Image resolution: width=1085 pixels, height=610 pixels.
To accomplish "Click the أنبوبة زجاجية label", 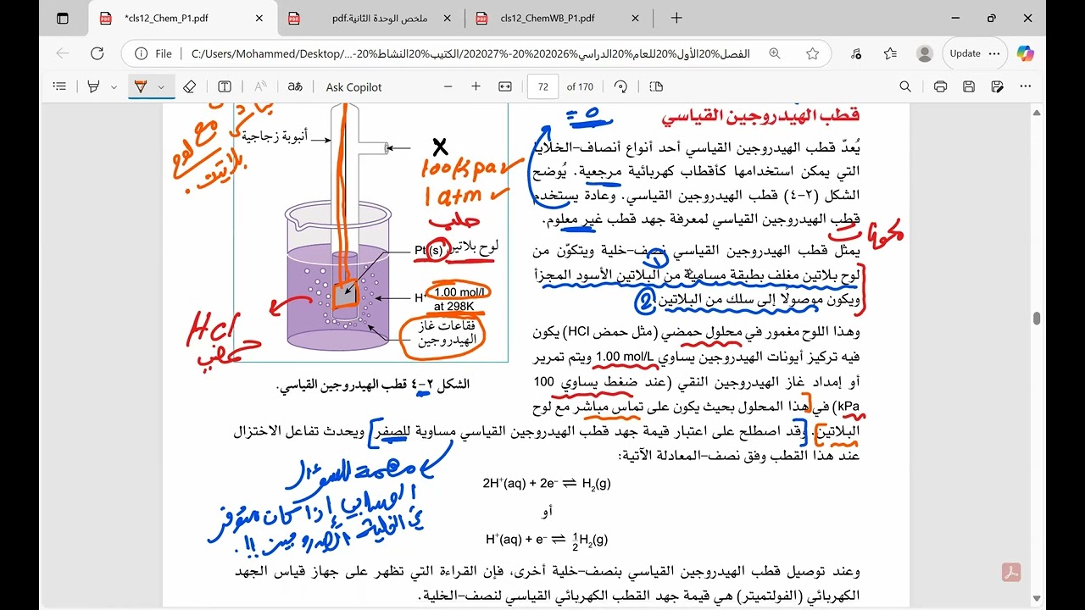I will pos(275,136).
